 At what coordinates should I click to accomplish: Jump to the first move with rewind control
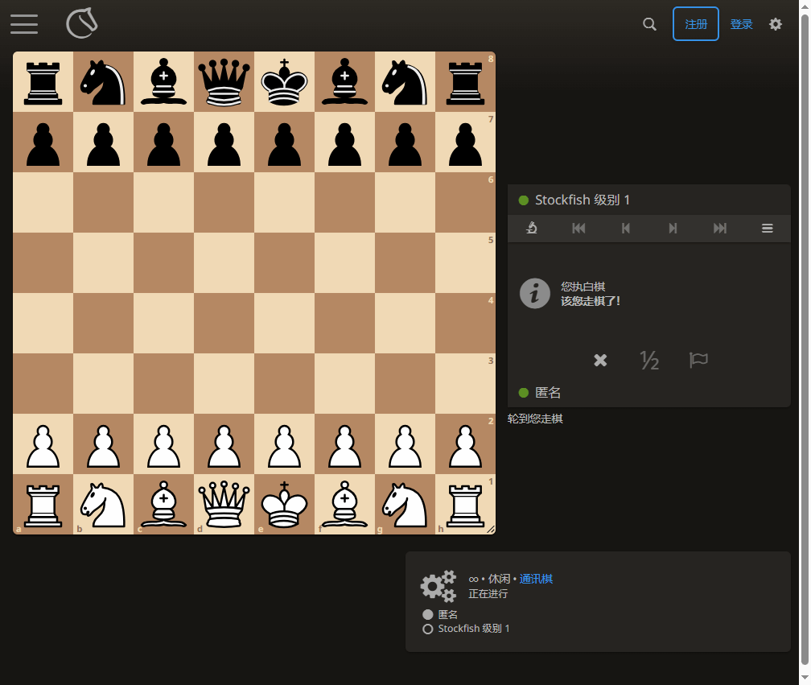(578, 228)
